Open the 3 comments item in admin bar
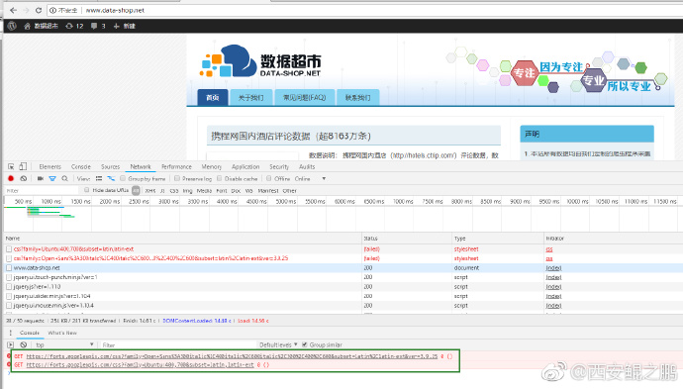This screenshot has width=683, height=389. pos(98,26)
